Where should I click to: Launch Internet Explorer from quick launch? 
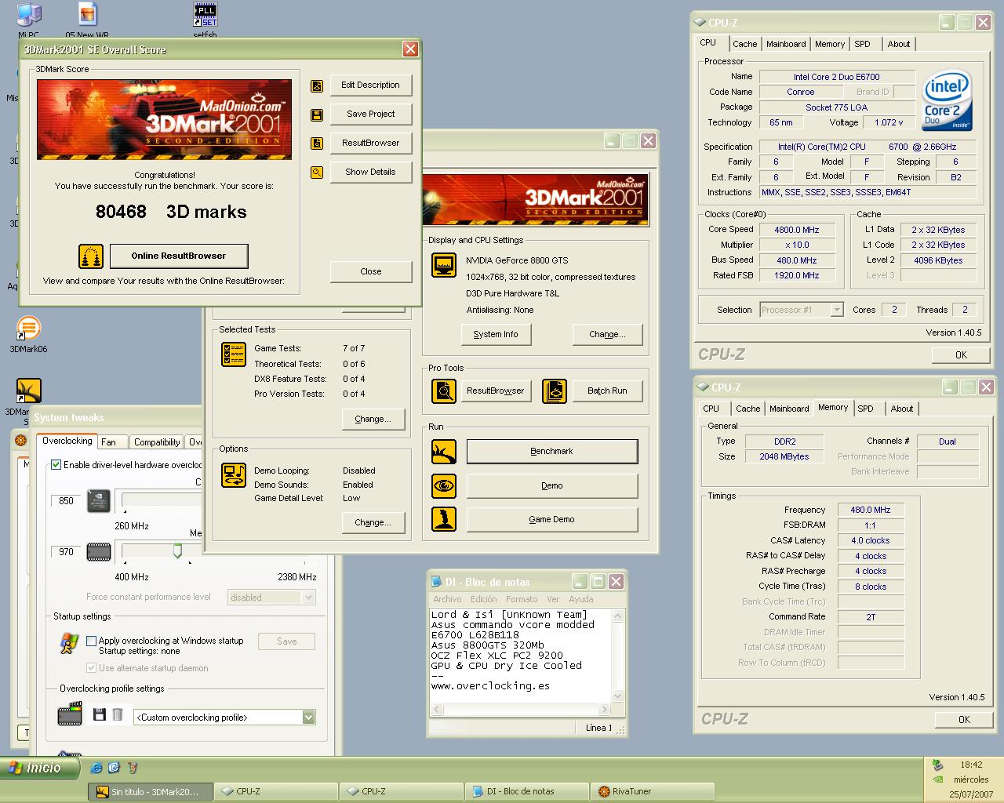point(96,768)
